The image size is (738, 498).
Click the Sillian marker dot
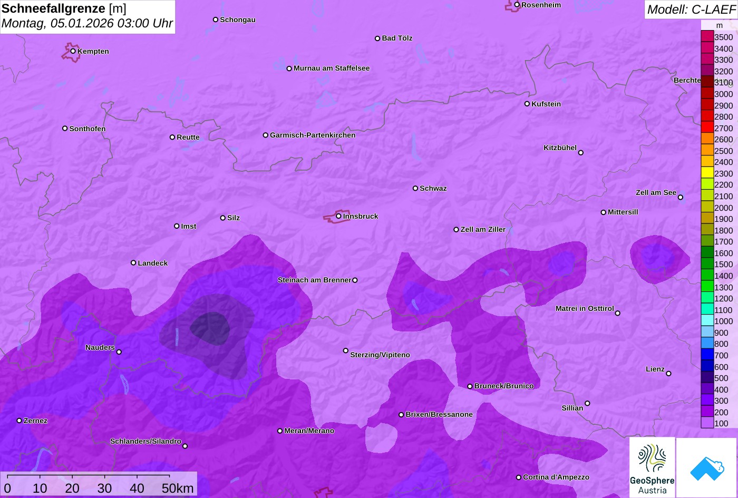(587, 404)
